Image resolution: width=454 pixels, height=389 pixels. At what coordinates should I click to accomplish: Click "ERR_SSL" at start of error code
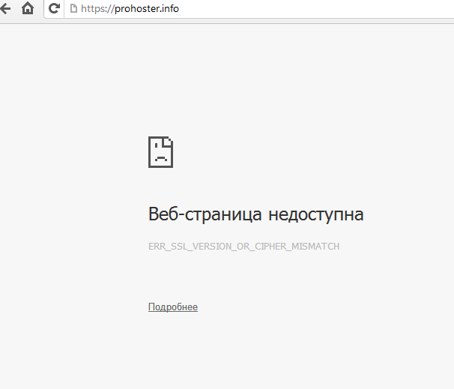[x=166, y=247]
